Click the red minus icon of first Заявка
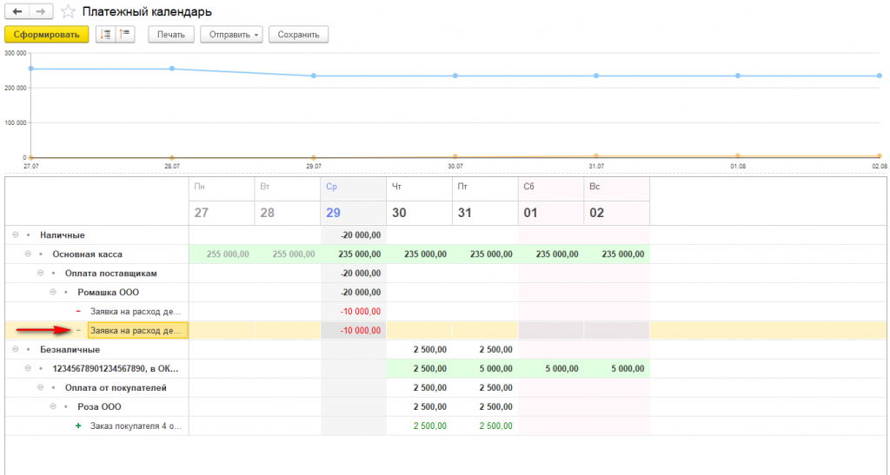Screen dimensions: 890x475 tap(78, 311)
